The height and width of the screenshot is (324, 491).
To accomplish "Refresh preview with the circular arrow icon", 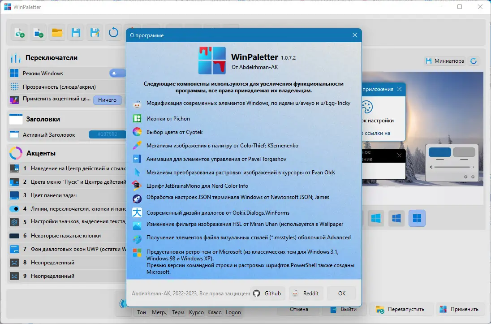I will [474, 61].
